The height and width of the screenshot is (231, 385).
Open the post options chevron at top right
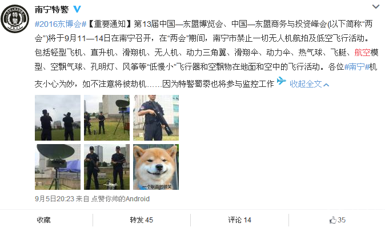pos(376,7)
